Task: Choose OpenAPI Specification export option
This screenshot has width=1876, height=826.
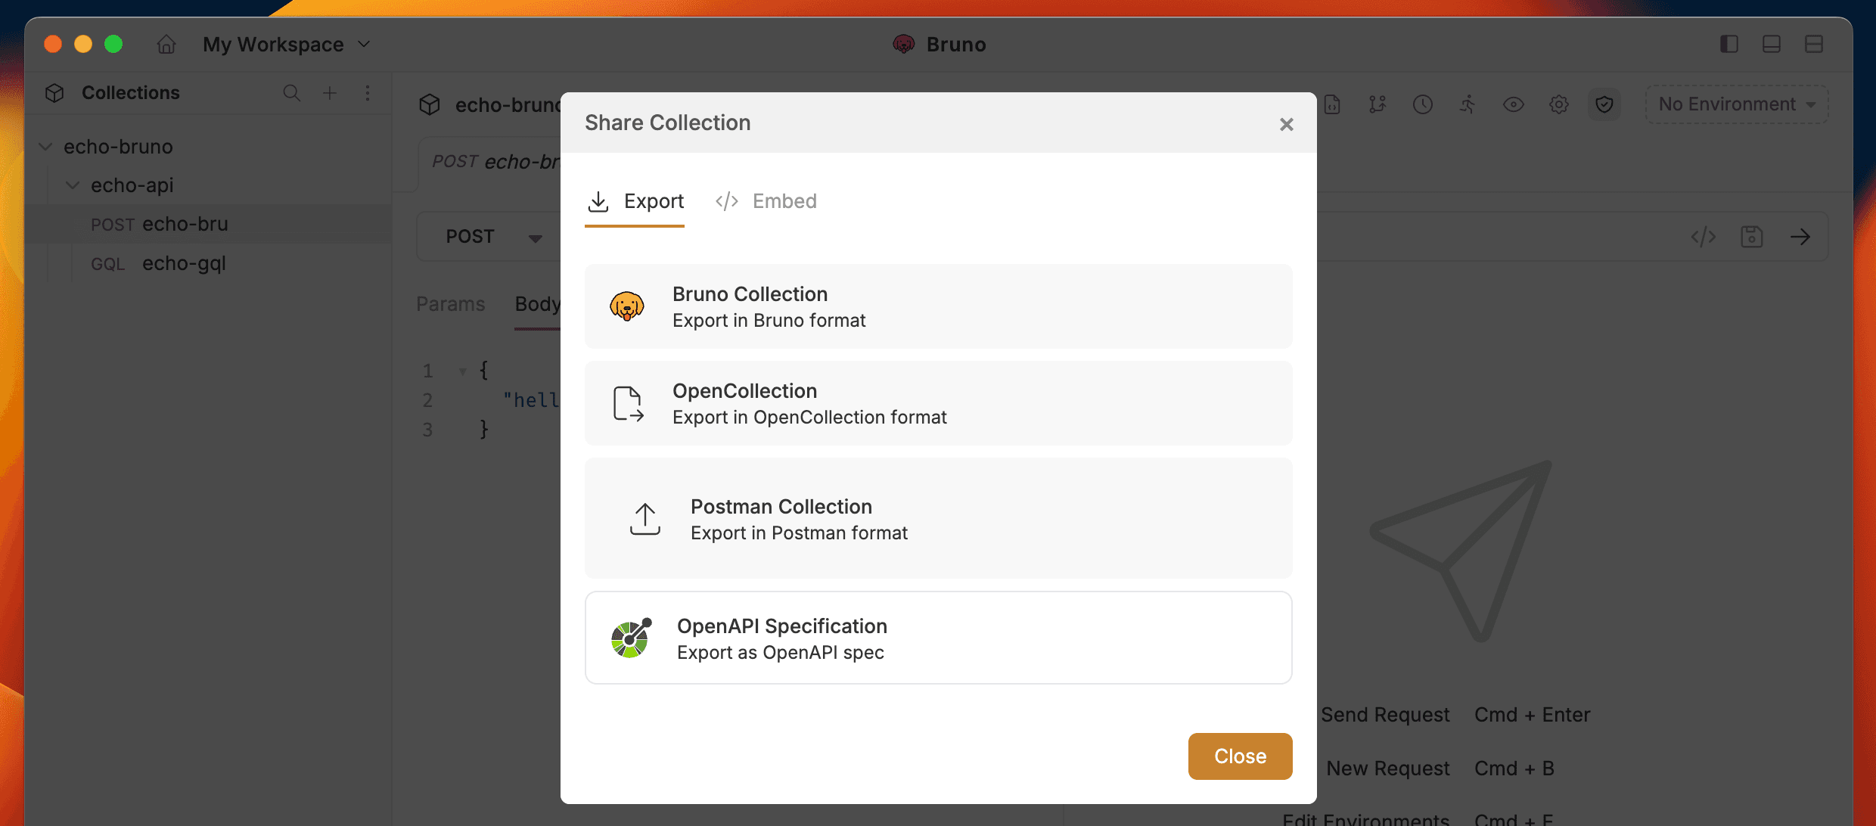Action: point(938,638)
